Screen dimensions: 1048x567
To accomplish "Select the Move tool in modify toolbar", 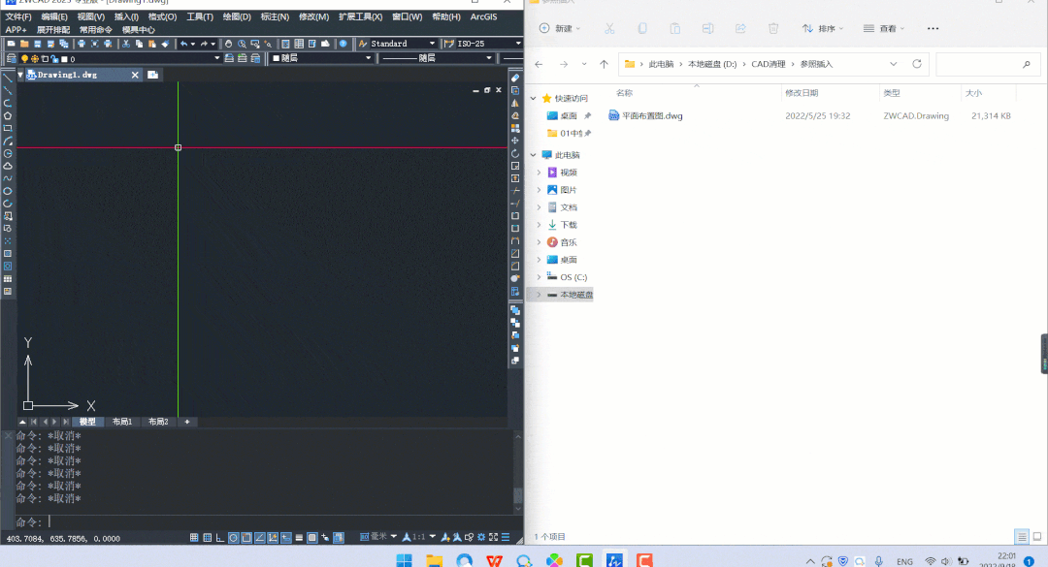I will [515, 141].
